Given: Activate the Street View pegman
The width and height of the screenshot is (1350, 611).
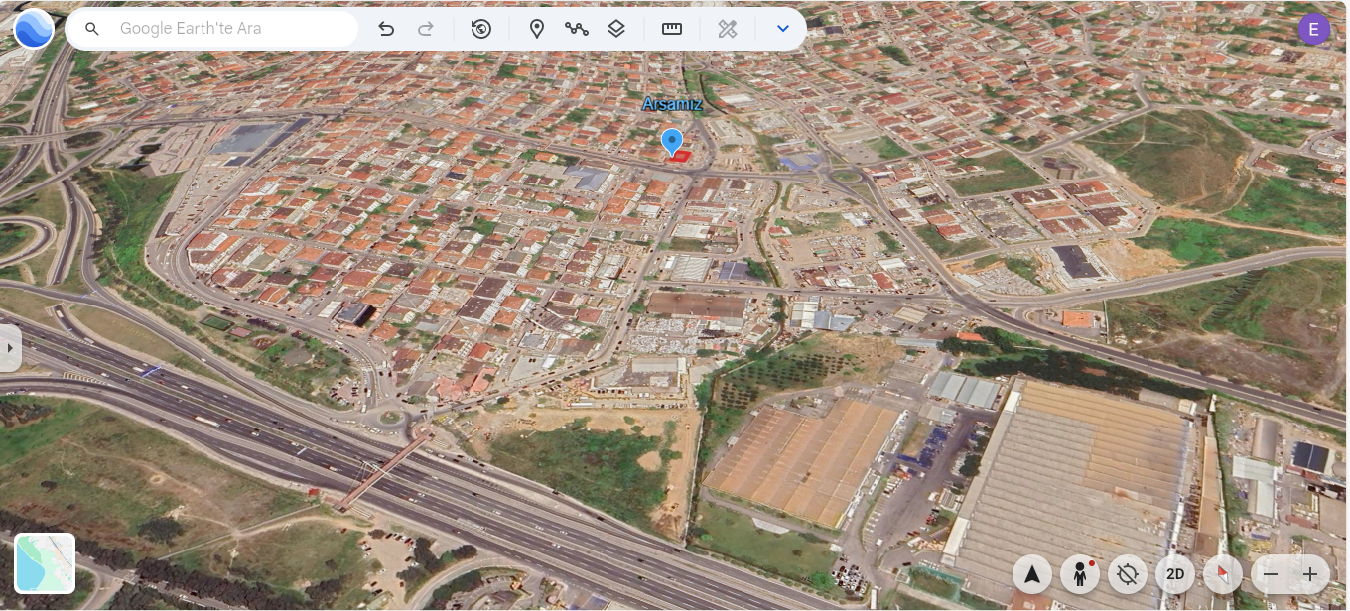Looking at the screenshot, I should (x=1080, y=574).
